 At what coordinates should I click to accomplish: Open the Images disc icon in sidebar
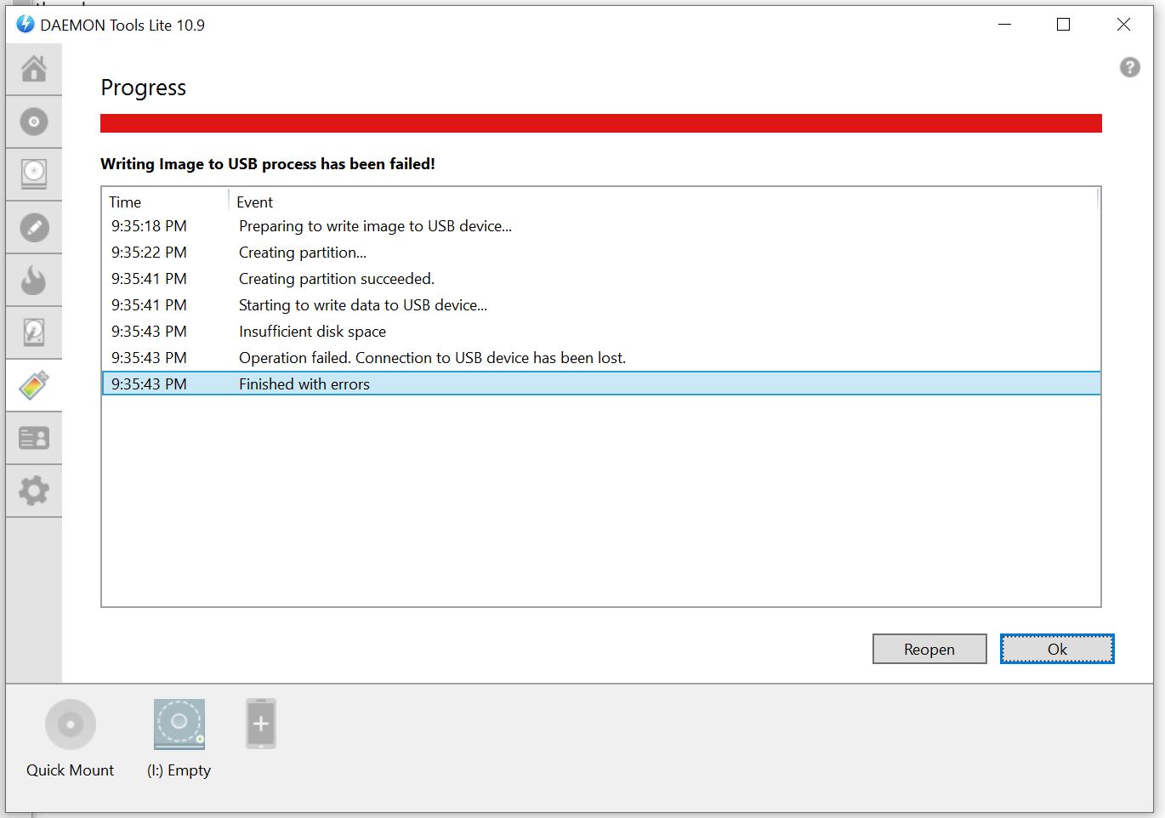tap(34, 122)
